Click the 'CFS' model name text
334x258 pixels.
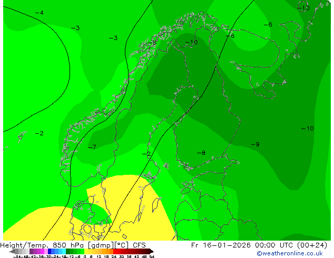tap(139, 245)
